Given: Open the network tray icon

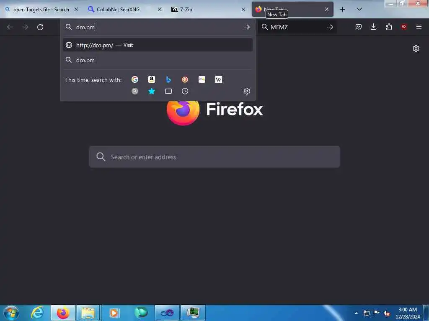Looking at the screenshot, I should tap(366, 313).
